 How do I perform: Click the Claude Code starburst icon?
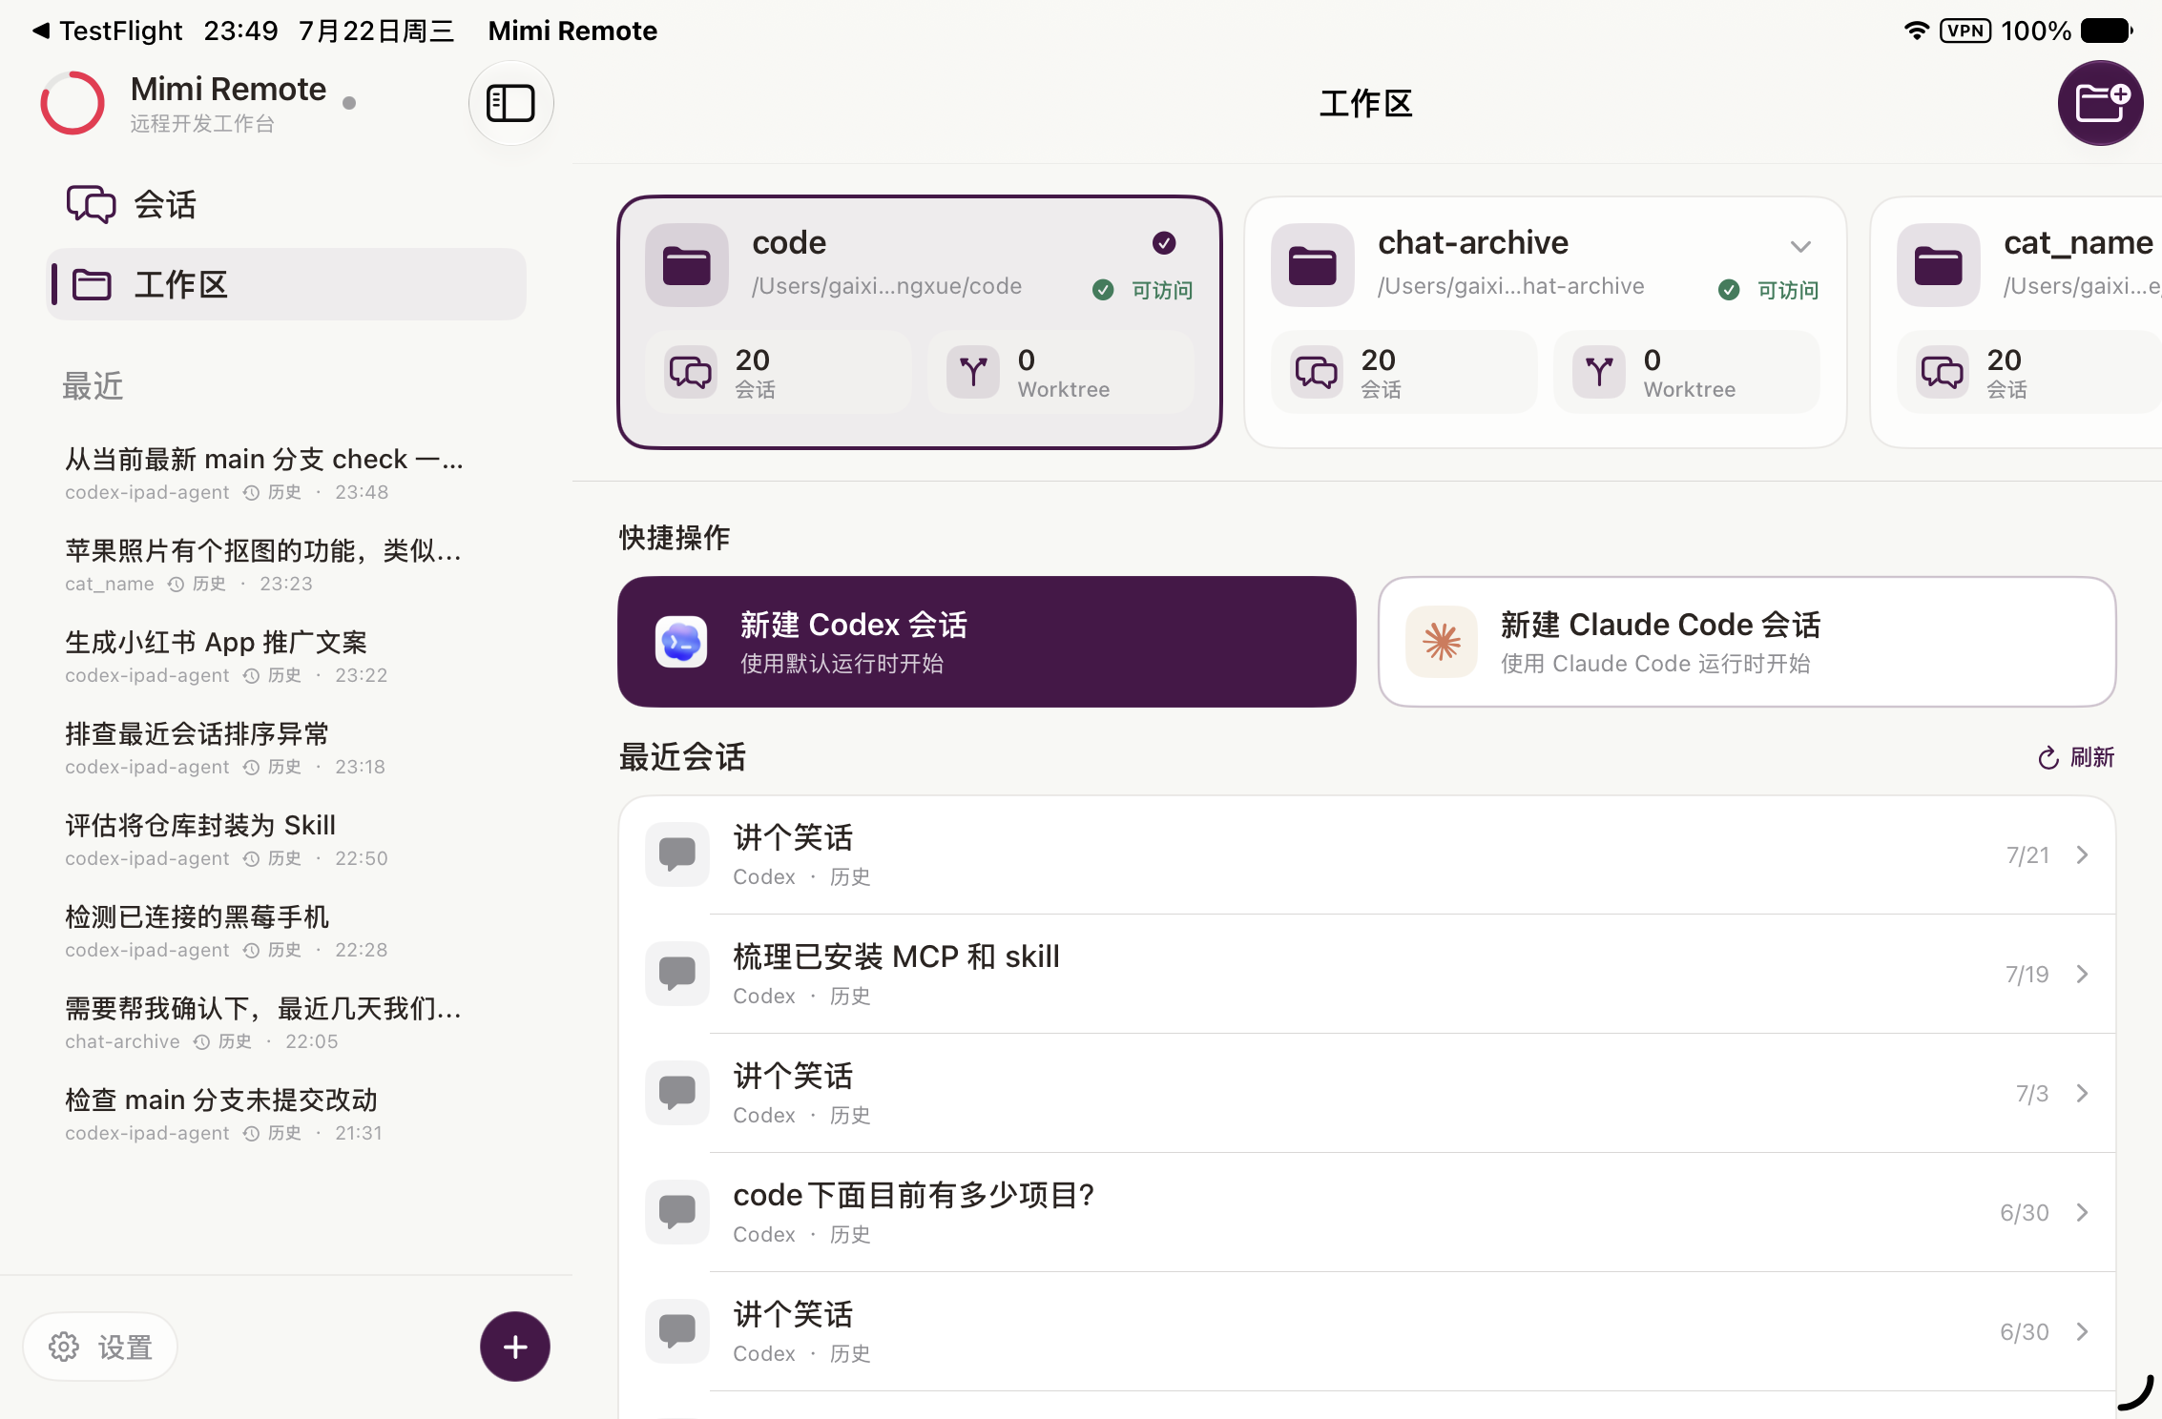tap(1442, 642)
